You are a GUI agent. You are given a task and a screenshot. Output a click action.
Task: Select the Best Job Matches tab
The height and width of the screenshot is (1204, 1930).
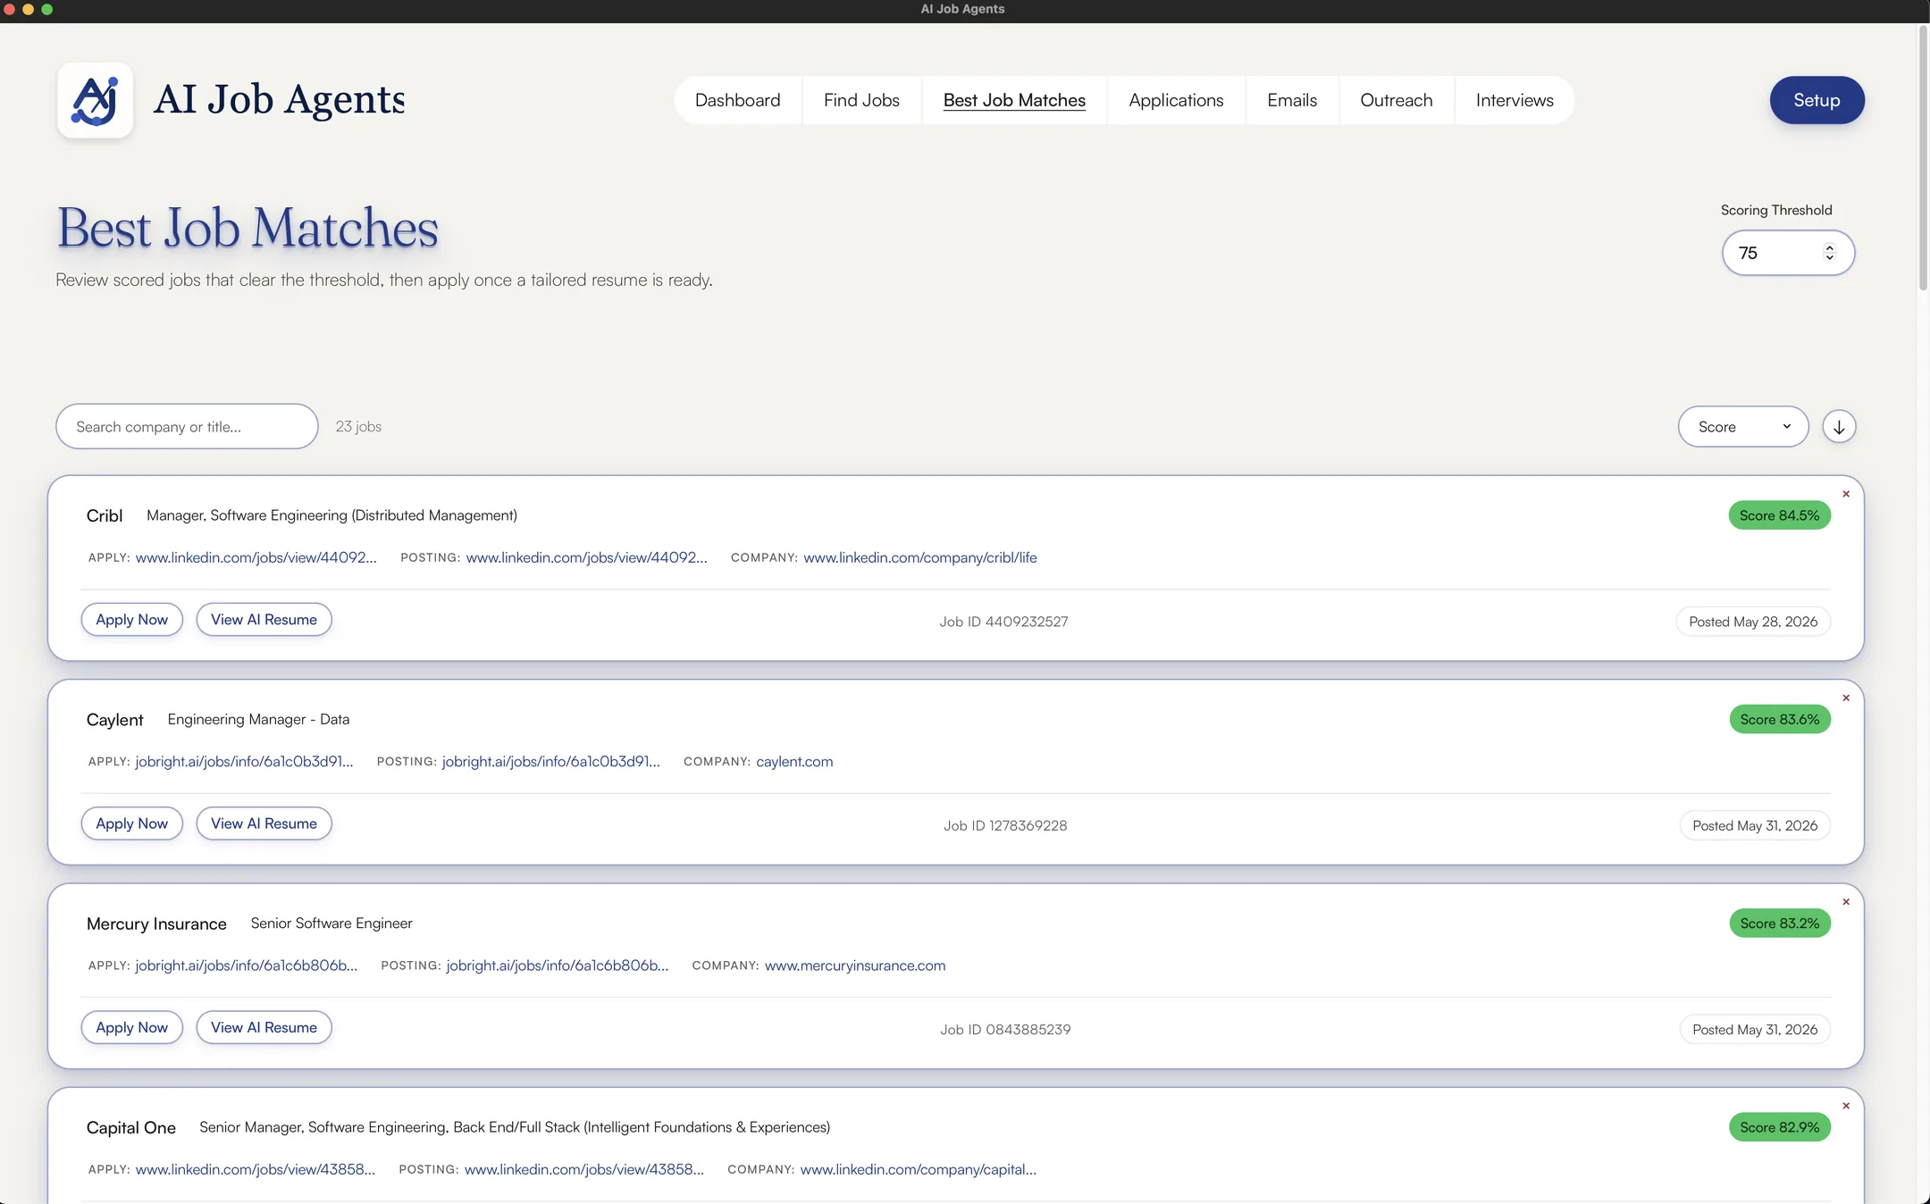[1014, 100]
